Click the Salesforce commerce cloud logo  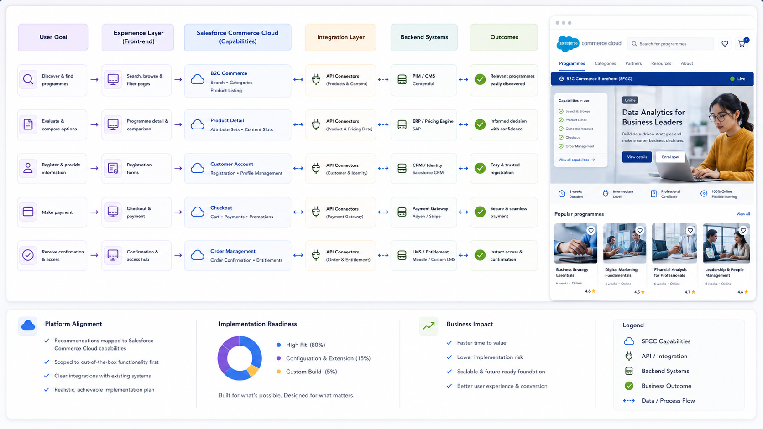(589, 44)
